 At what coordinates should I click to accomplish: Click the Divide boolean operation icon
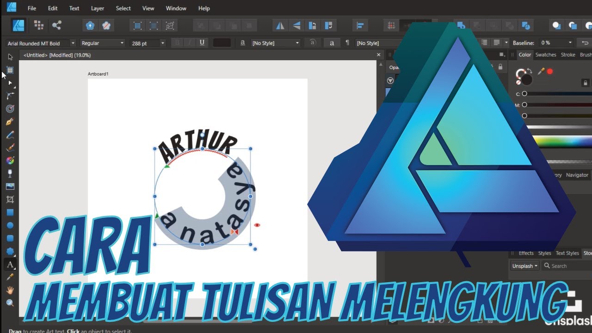tap(525, 25)
